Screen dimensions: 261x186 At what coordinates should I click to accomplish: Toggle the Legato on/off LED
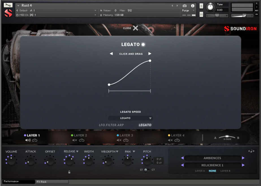pyautogui.click(x=143, y=44)
